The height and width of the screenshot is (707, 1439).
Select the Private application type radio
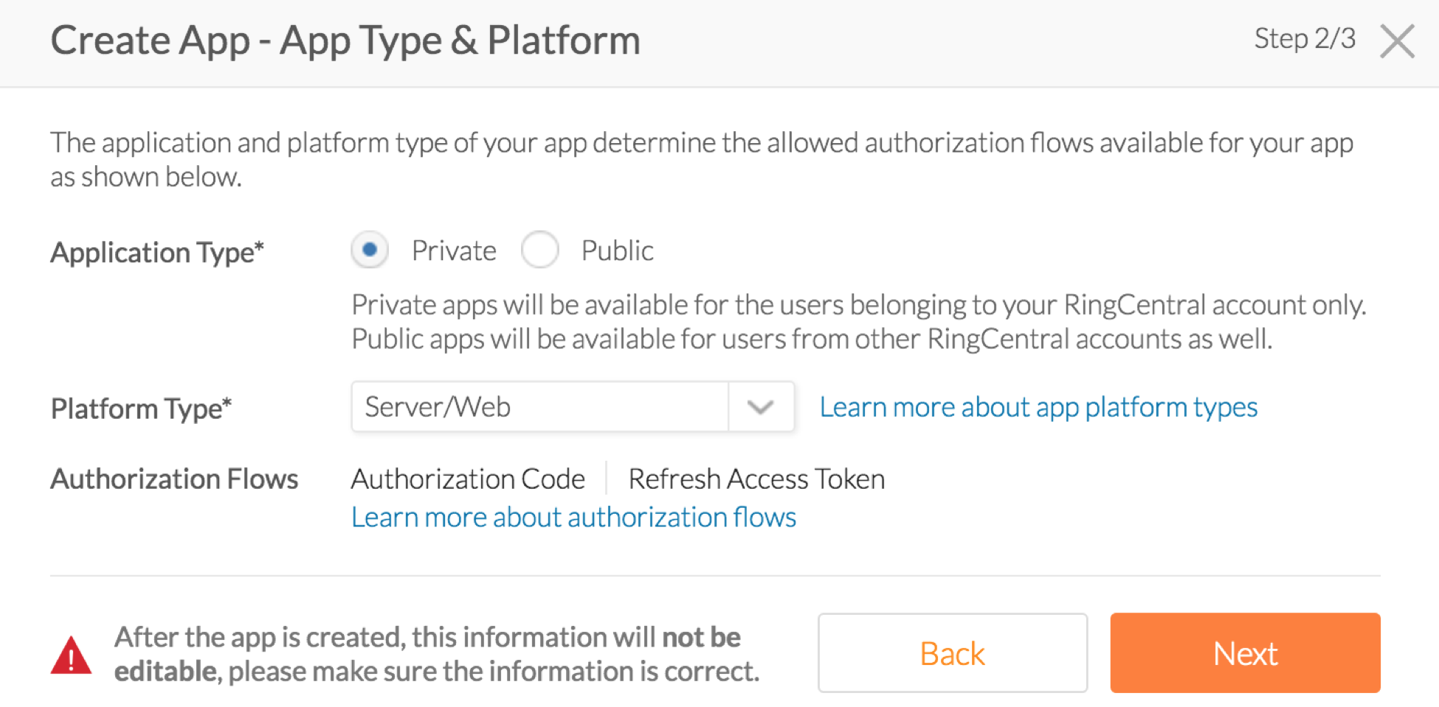click(370, 250)
